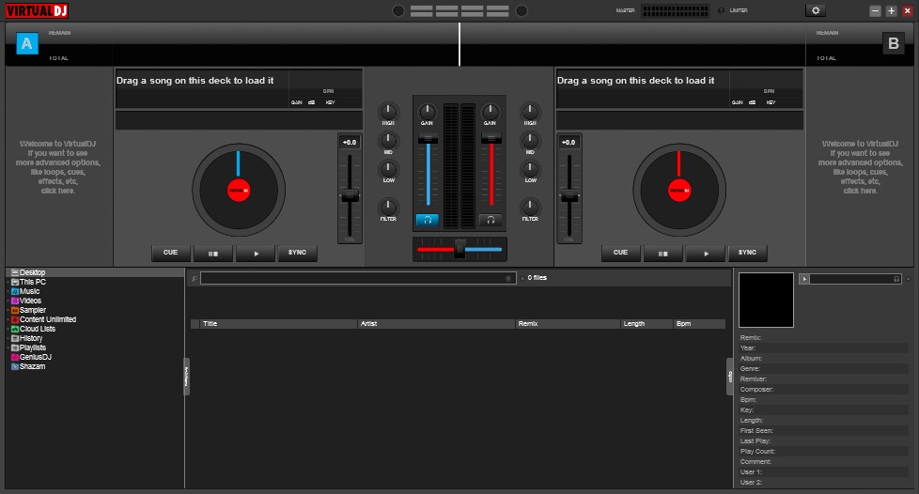Screen dimensions: 919x494
Task: Click the left deck LOW EQ knob
Action: pos(388,169)
